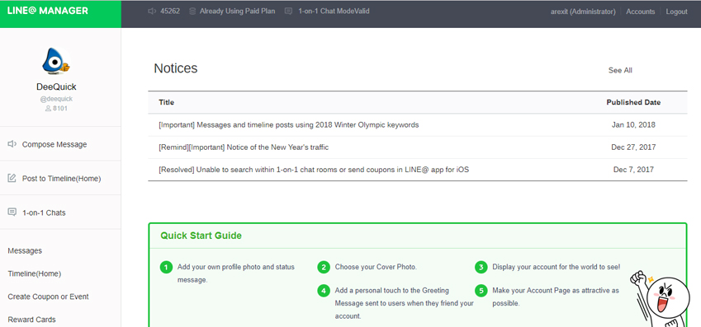701x327 pixels.
Task: Go to Create Coupon or Event
Action: (x=48, y=297)
